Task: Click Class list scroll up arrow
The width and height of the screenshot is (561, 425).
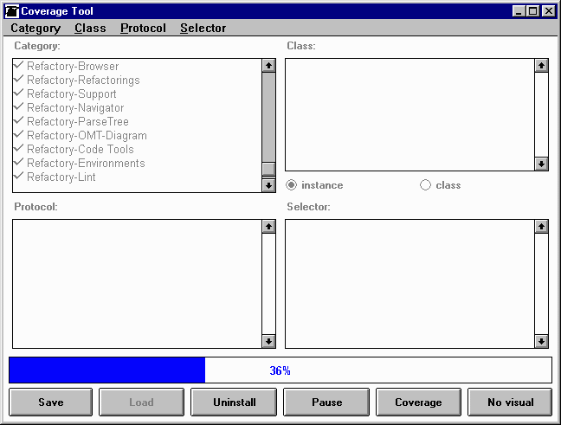Action: (x=541, y=66)
